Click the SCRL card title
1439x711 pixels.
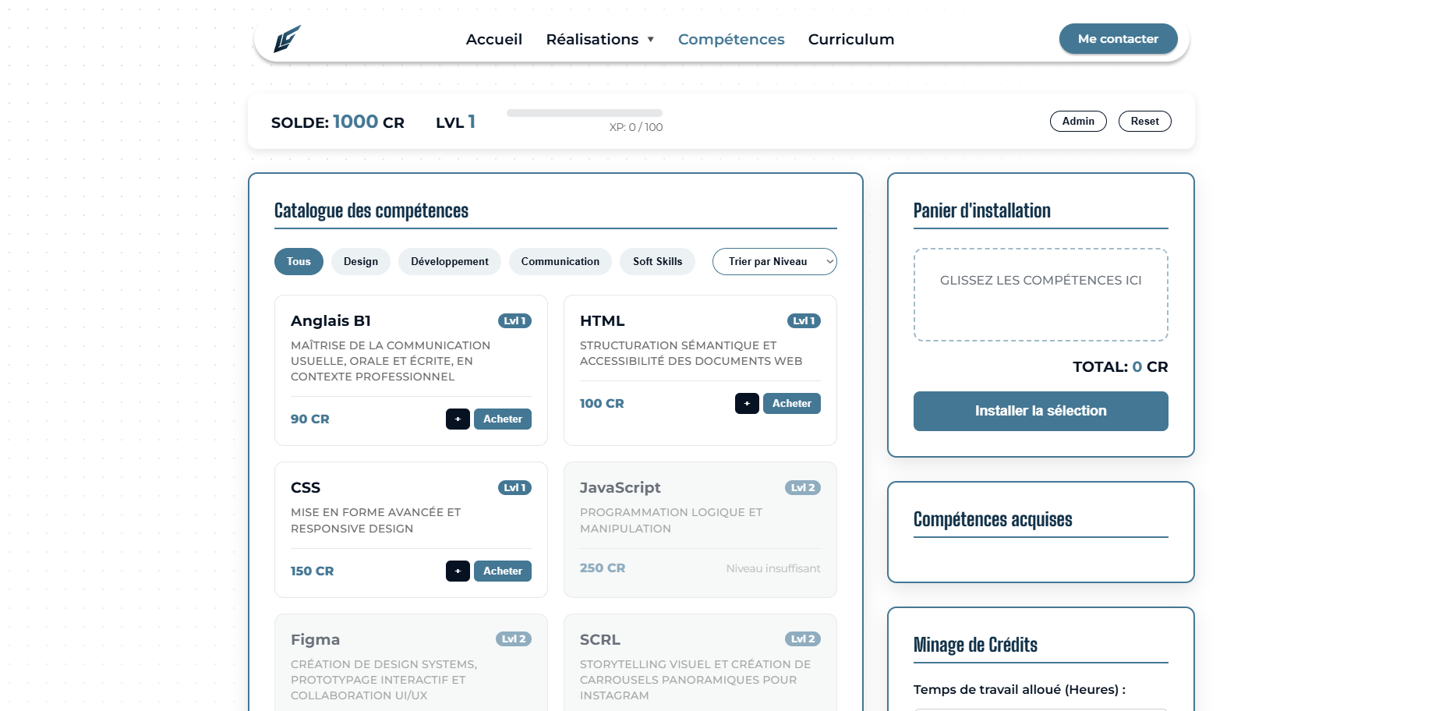tap(599, 639)
